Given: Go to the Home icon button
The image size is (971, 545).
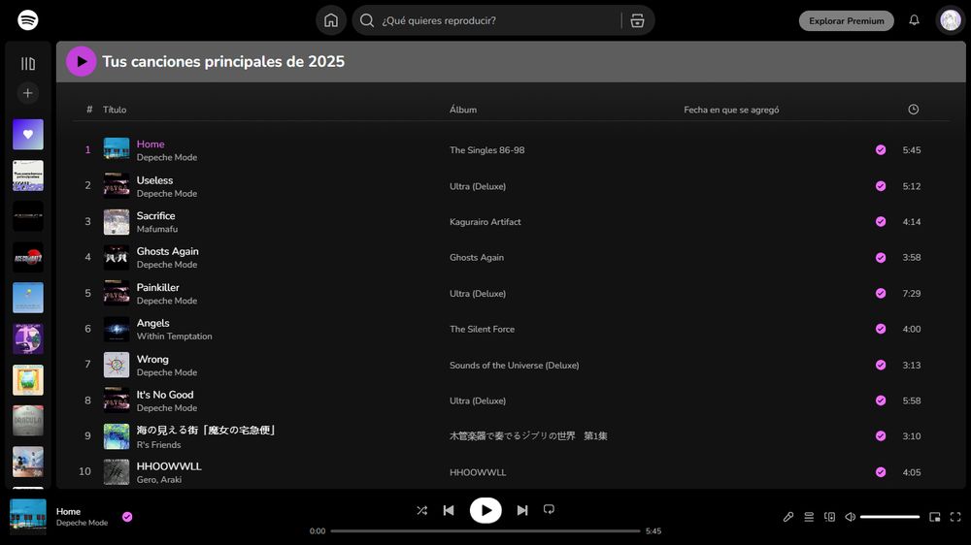Looking at the screenshot, I should (x=331, y=20).
